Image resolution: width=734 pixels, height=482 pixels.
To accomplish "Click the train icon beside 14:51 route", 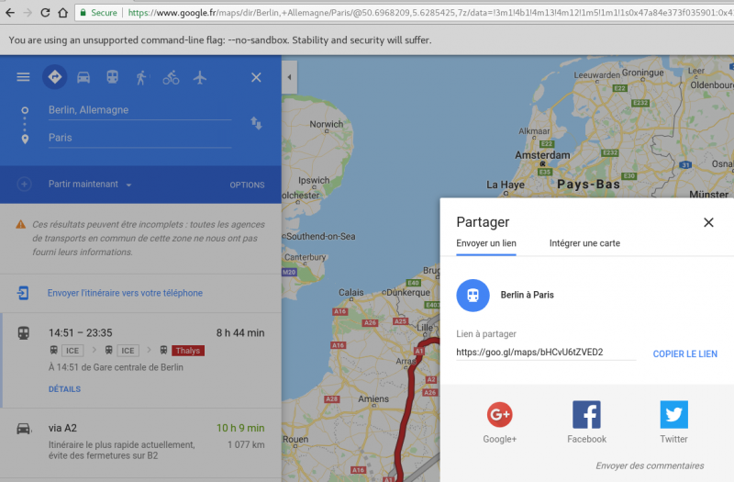I will (x=24, y=333).
